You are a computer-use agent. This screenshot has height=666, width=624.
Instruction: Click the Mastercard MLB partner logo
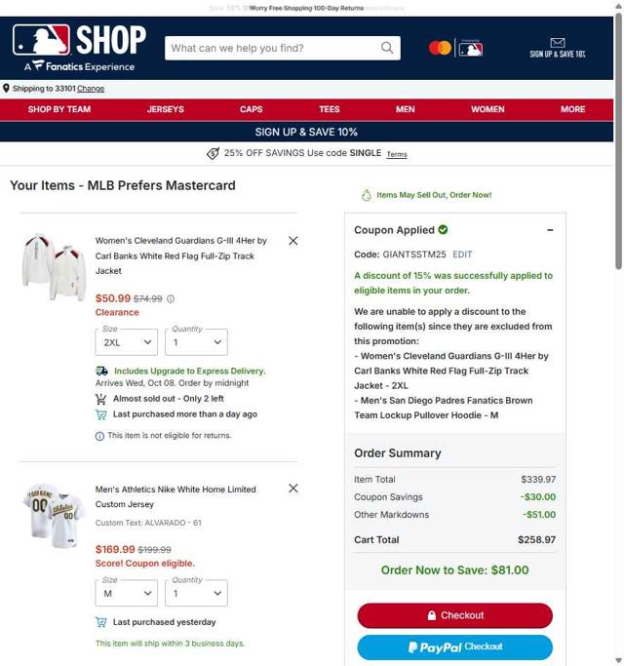pyautogui.click(x=455, y=48)
